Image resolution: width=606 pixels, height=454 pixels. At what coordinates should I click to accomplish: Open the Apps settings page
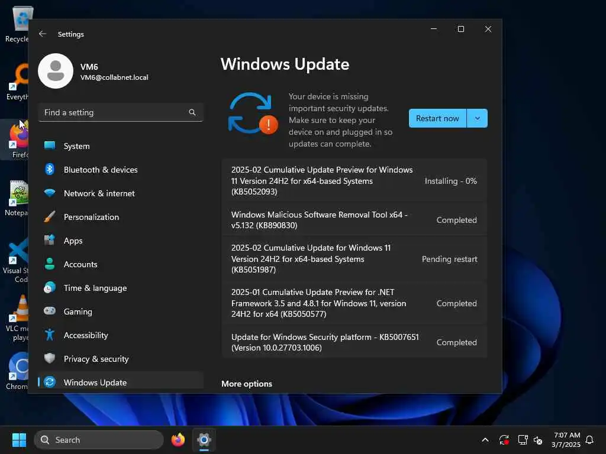(x=121, y=241)
